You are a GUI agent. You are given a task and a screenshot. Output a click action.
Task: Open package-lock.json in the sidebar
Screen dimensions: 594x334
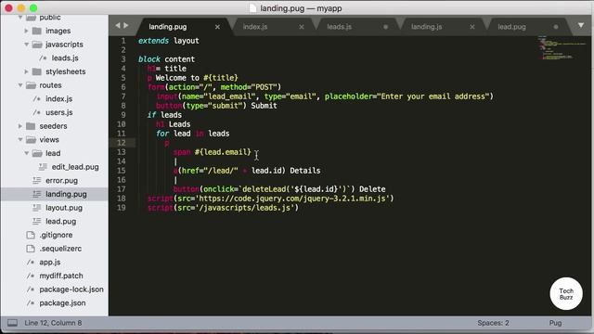(71, 289)
